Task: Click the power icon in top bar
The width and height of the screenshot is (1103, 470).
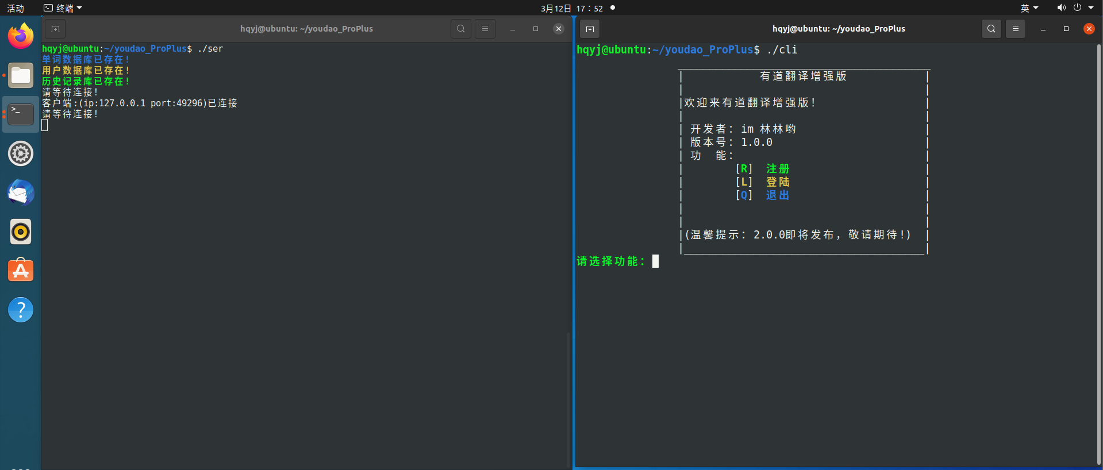Action: click(x=1077, y=8)
